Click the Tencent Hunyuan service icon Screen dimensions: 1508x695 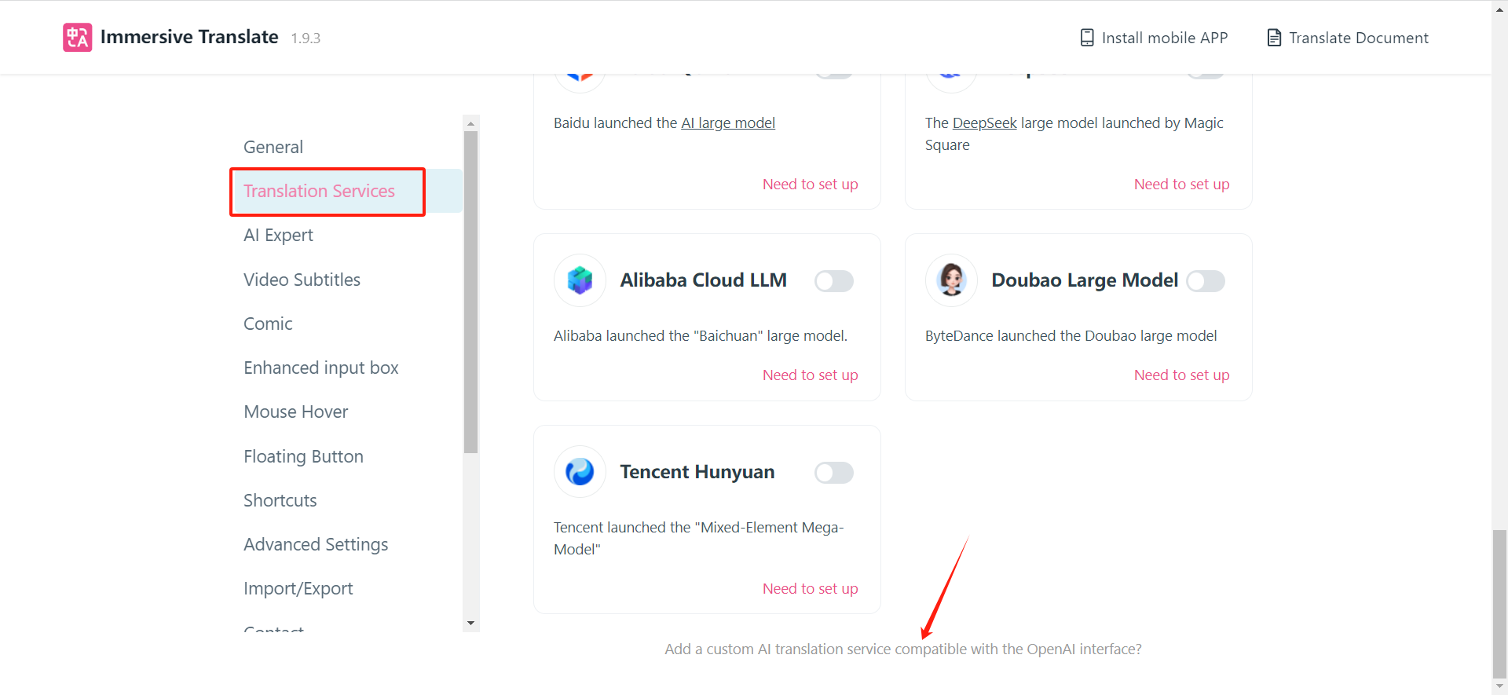coord(579,471)
